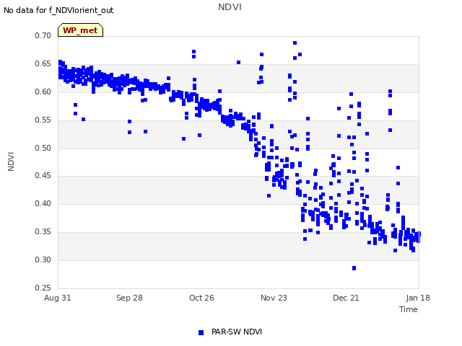
Task: Click the Oct 26 date tick label
Action: tap(201, 298)
